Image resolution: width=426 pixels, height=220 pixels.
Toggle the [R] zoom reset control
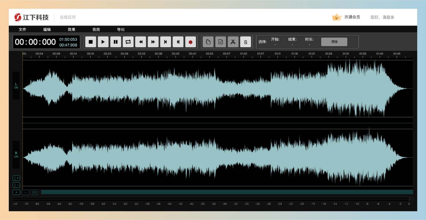click(34, 192)
